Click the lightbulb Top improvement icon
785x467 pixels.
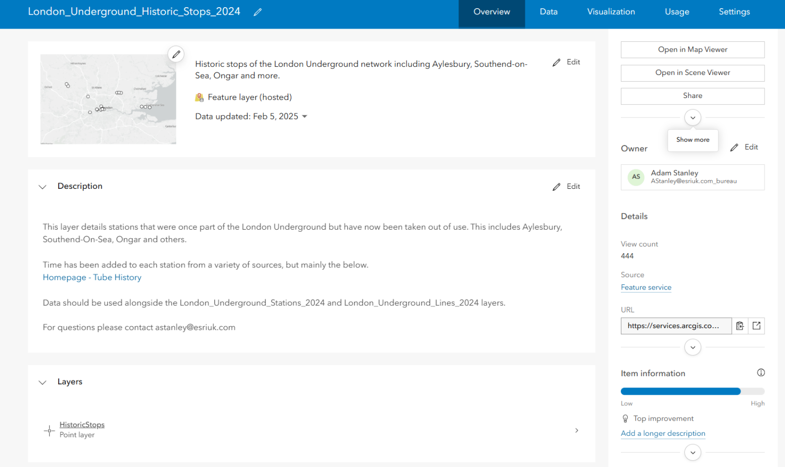click(x=625, y=419)
